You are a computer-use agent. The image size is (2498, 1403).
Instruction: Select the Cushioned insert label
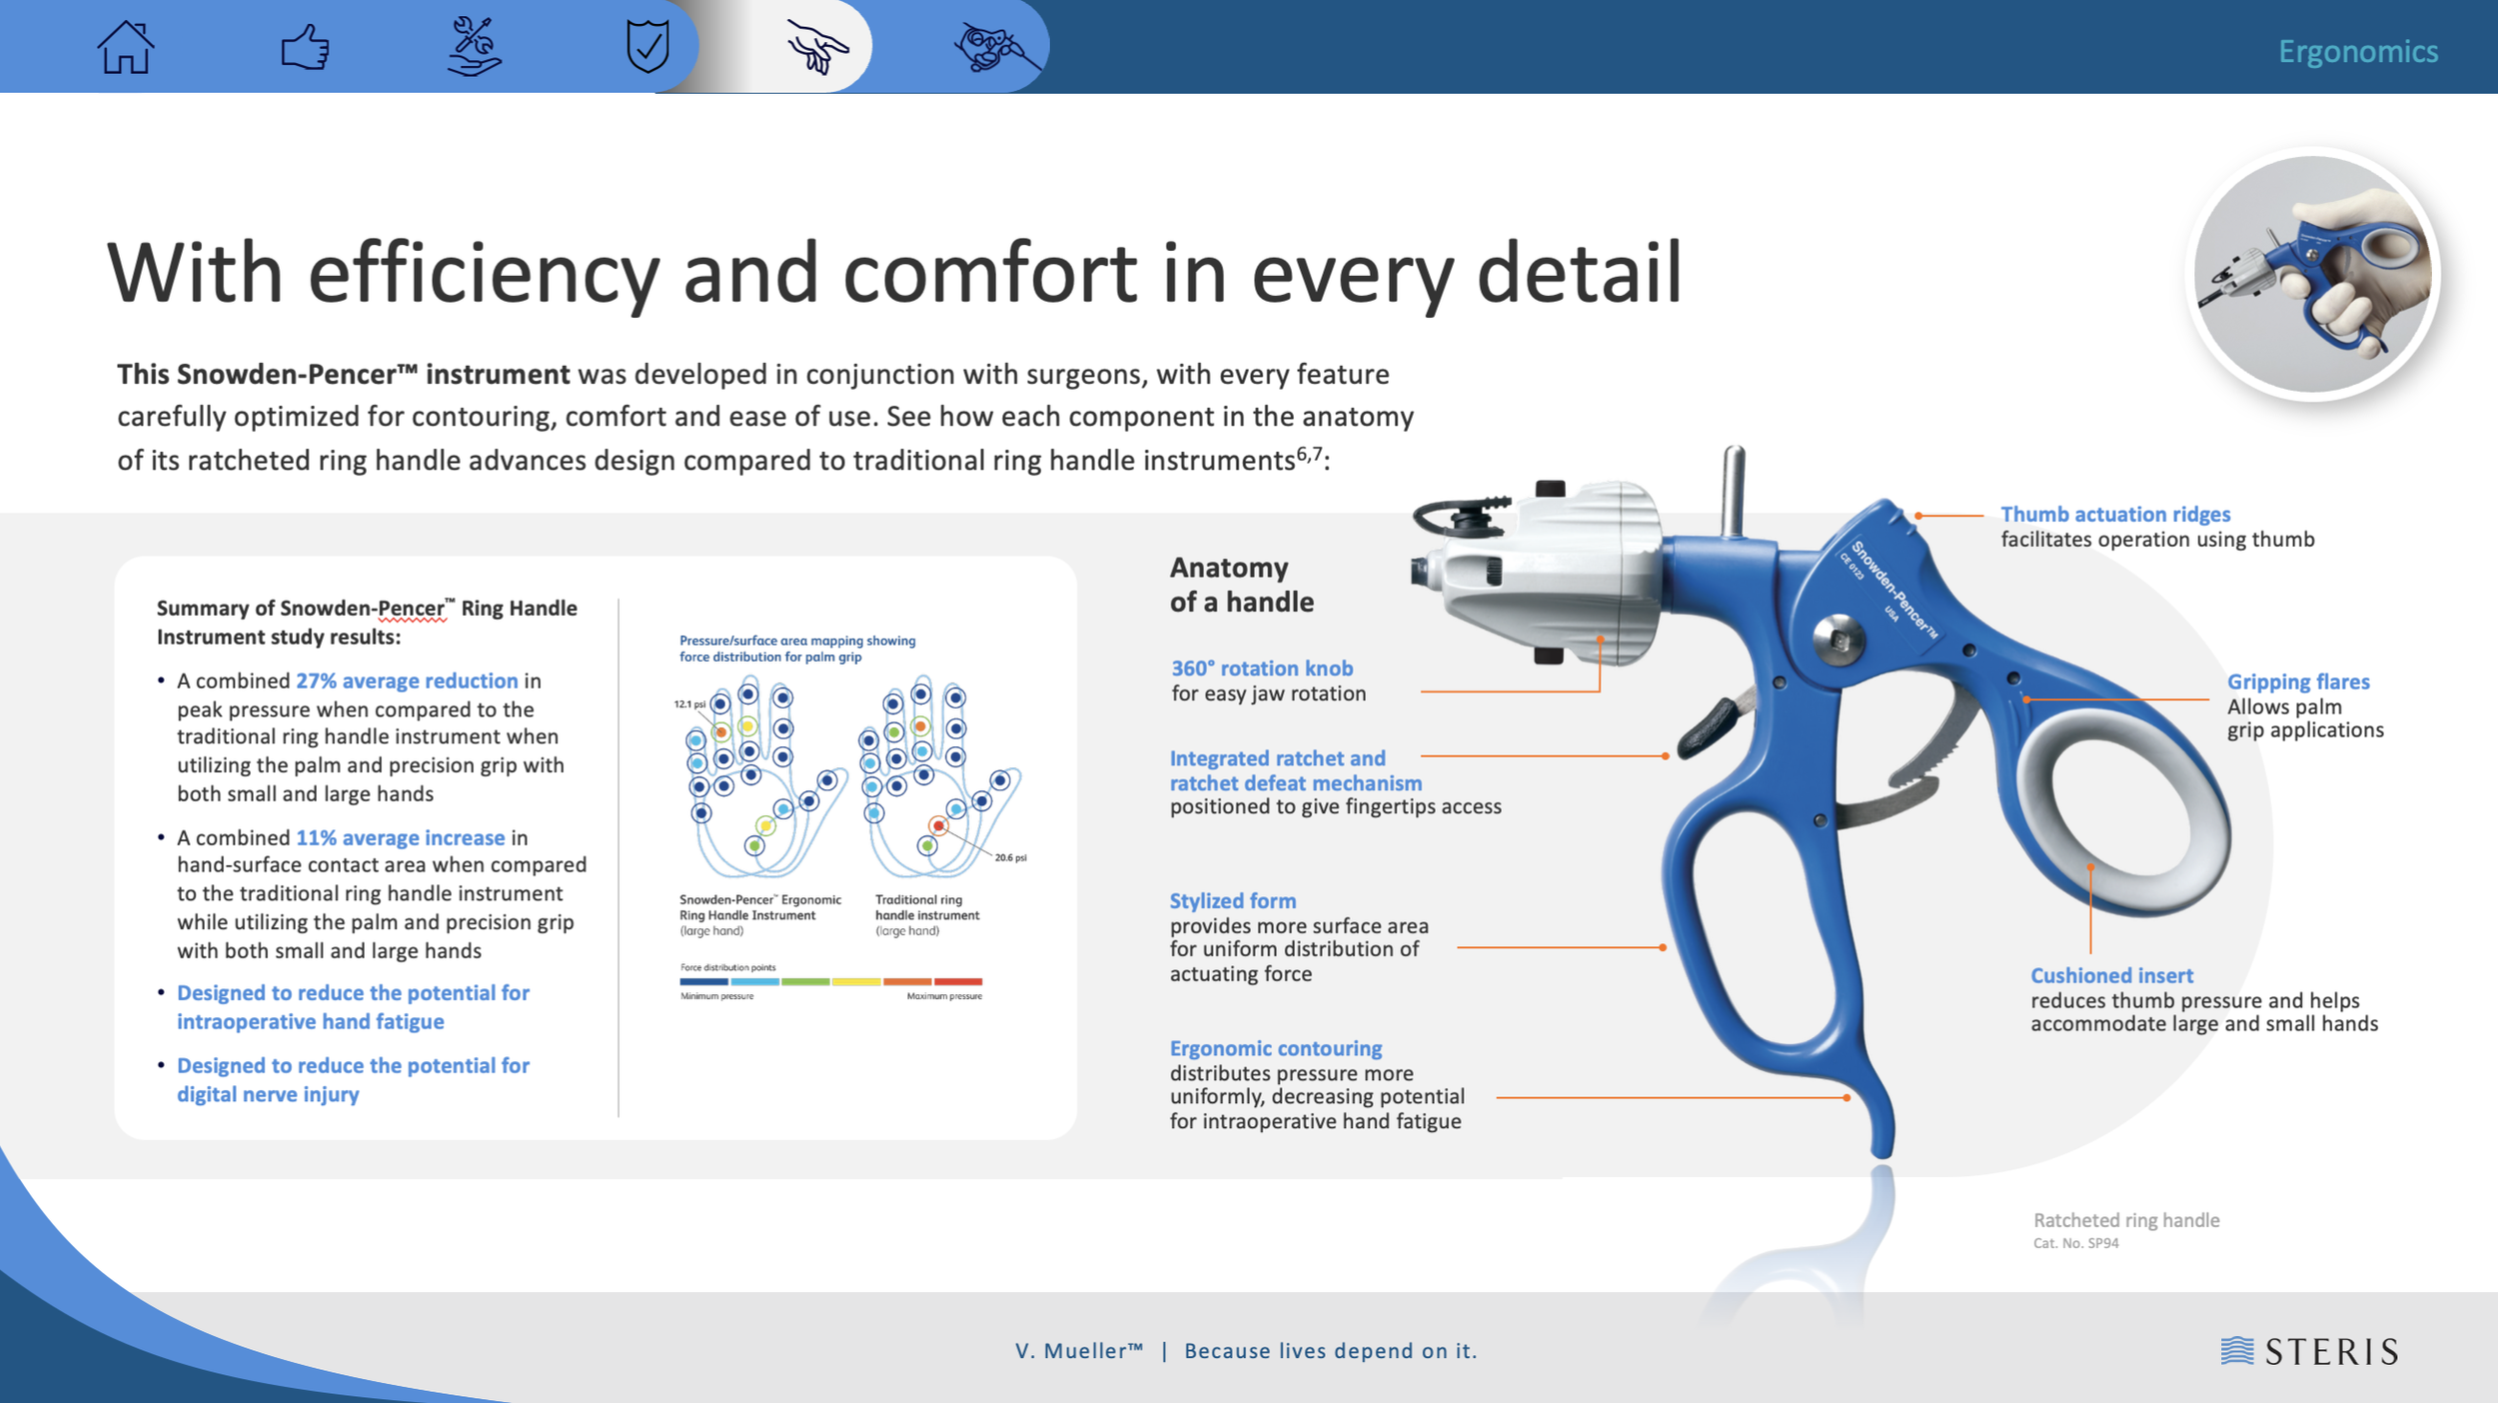point(2111,975)
